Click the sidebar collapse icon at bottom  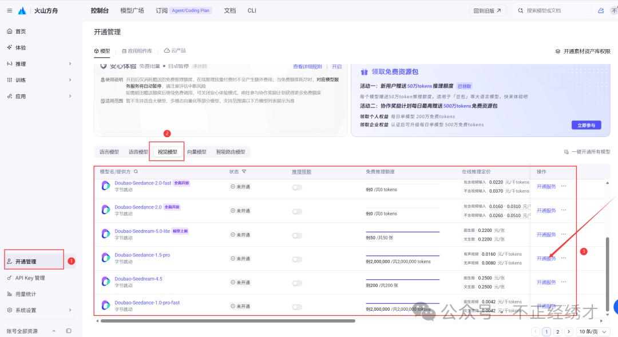(x=69, y=331)
